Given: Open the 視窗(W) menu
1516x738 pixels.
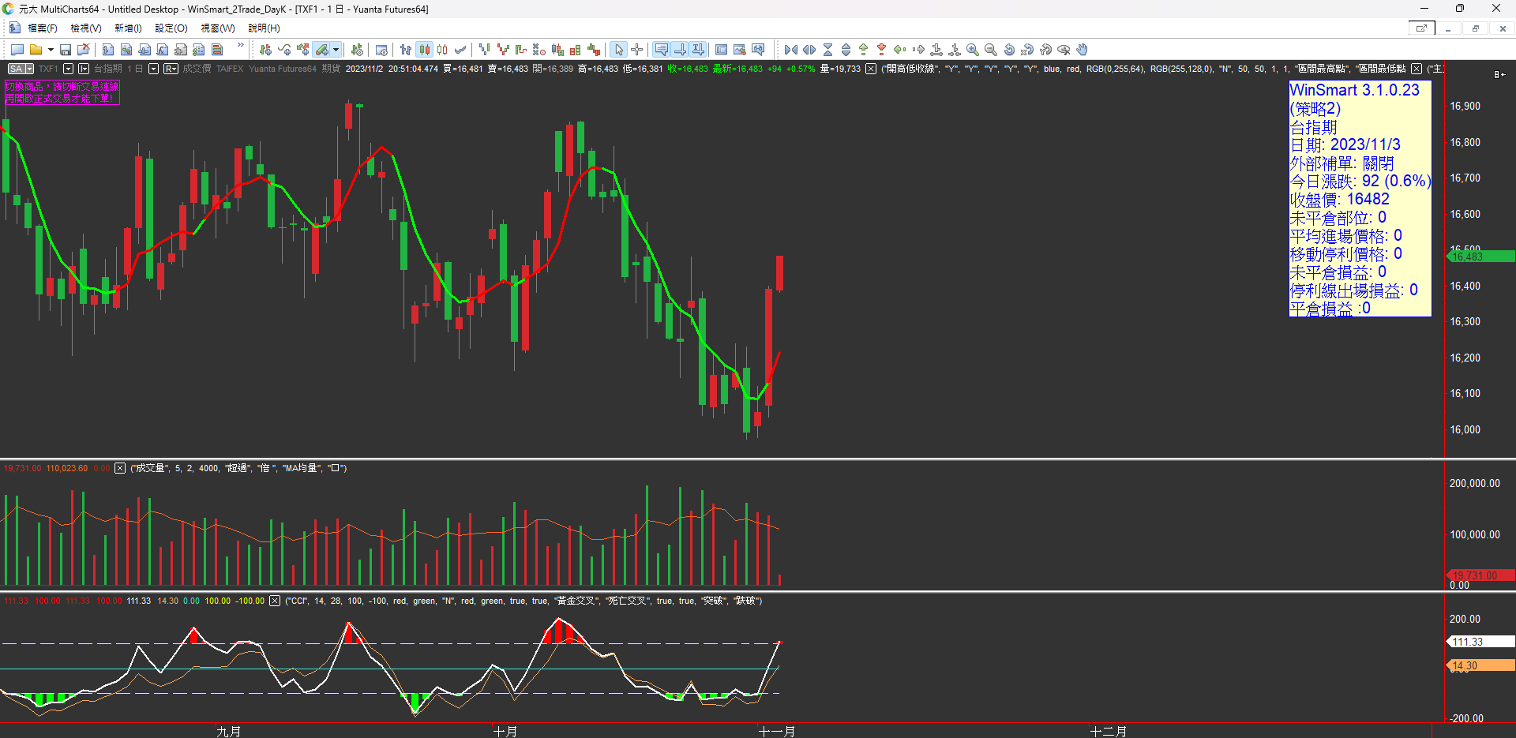Looking at the screenshot, I should click(218, 28).
